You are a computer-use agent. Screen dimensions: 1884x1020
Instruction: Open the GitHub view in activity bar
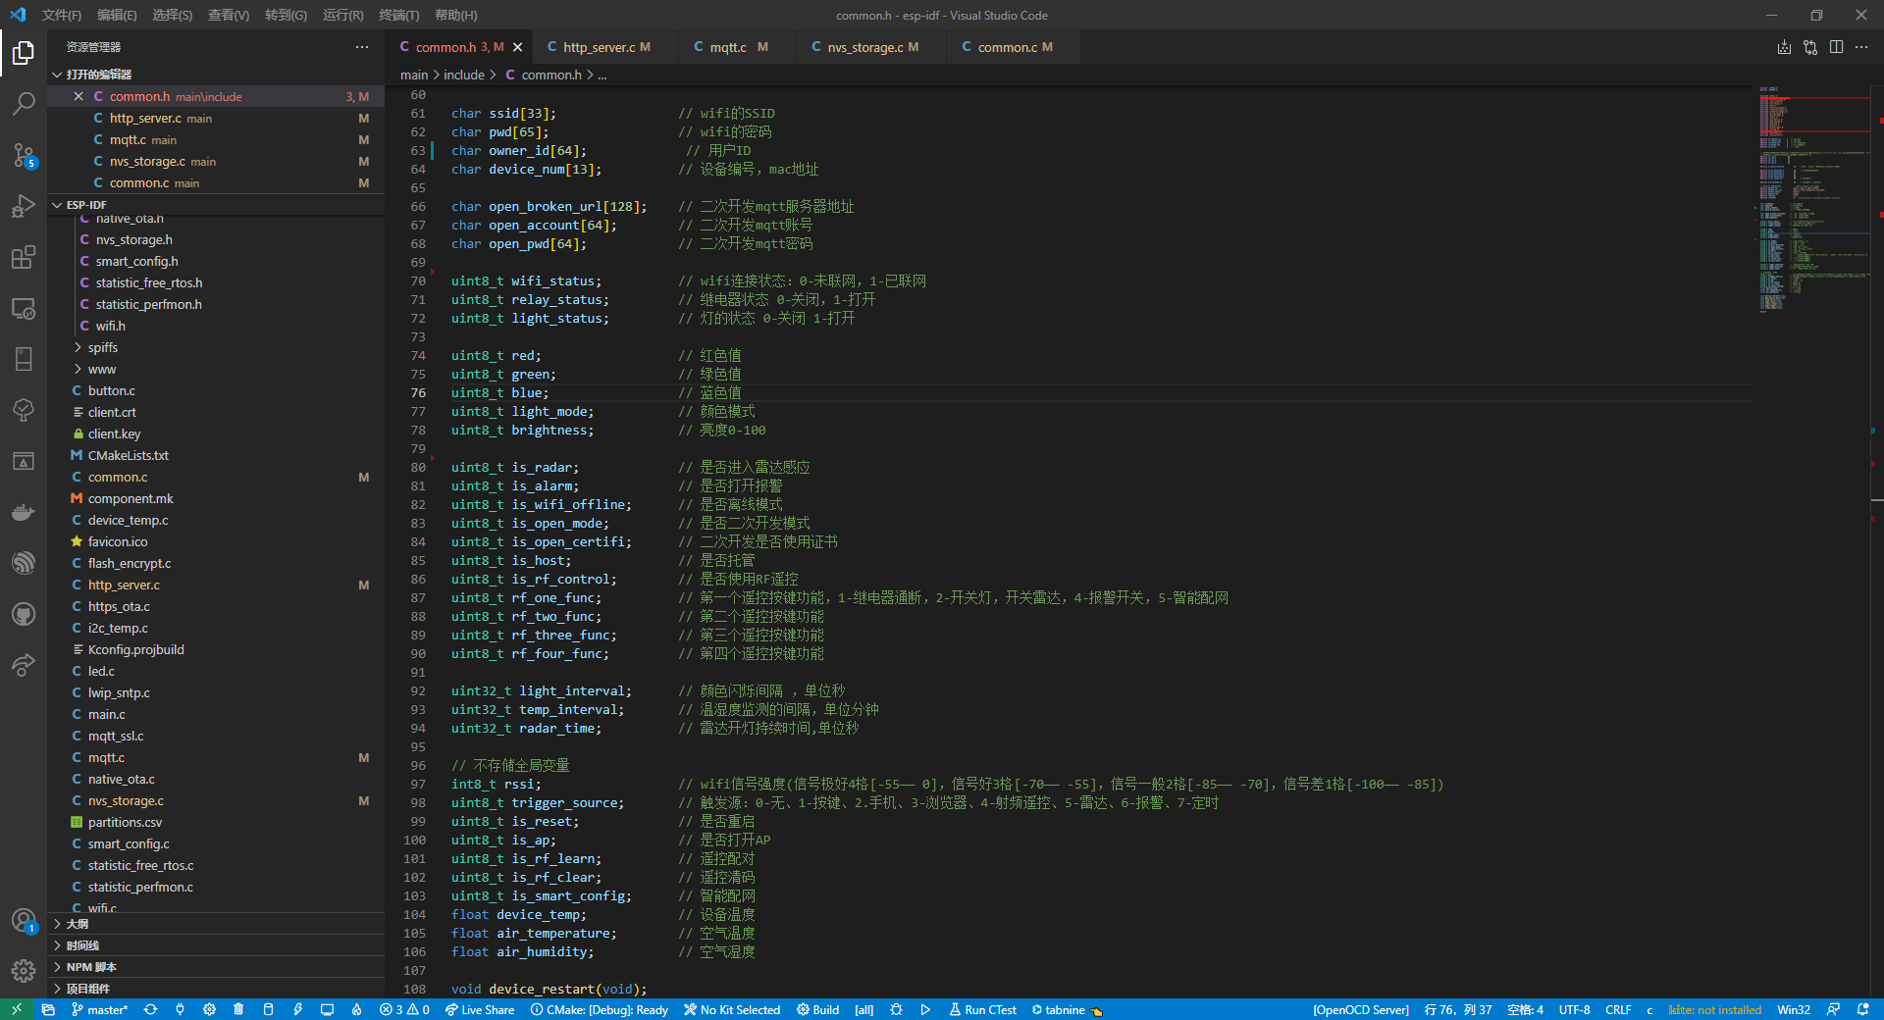(x=24, y=614)
